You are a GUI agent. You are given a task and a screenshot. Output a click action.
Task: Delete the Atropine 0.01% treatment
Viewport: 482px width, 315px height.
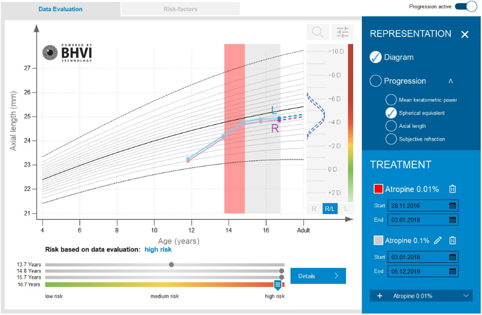click(x=452, y=189)
